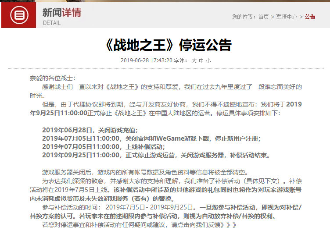Go to 首页 in breadcrumb

pyautogui.click(x=263, y=17)
